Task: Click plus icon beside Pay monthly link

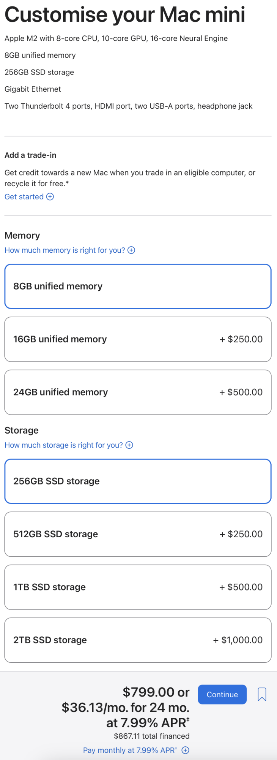Action: tap(186, 750)
